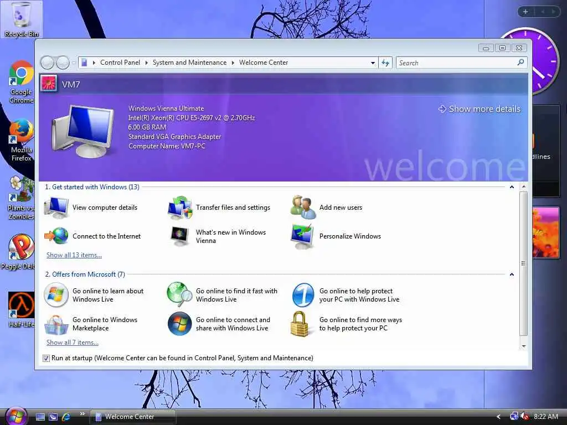Click the learn about Windows Live icon
This screenshot has height=425, width=567.
click(x=56, y=295)
